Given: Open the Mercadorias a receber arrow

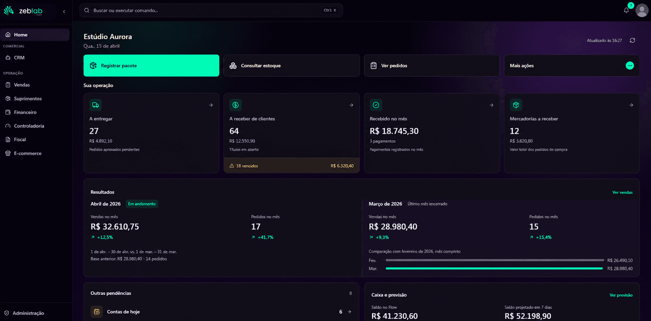Looking at the screenshot, I should pyautogui.click(x=631, y=105).
